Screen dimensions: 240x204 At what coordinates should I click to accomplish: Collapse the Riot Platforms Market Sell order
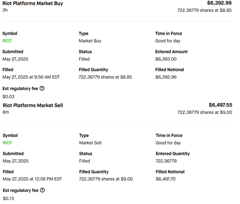pos(33,105)
